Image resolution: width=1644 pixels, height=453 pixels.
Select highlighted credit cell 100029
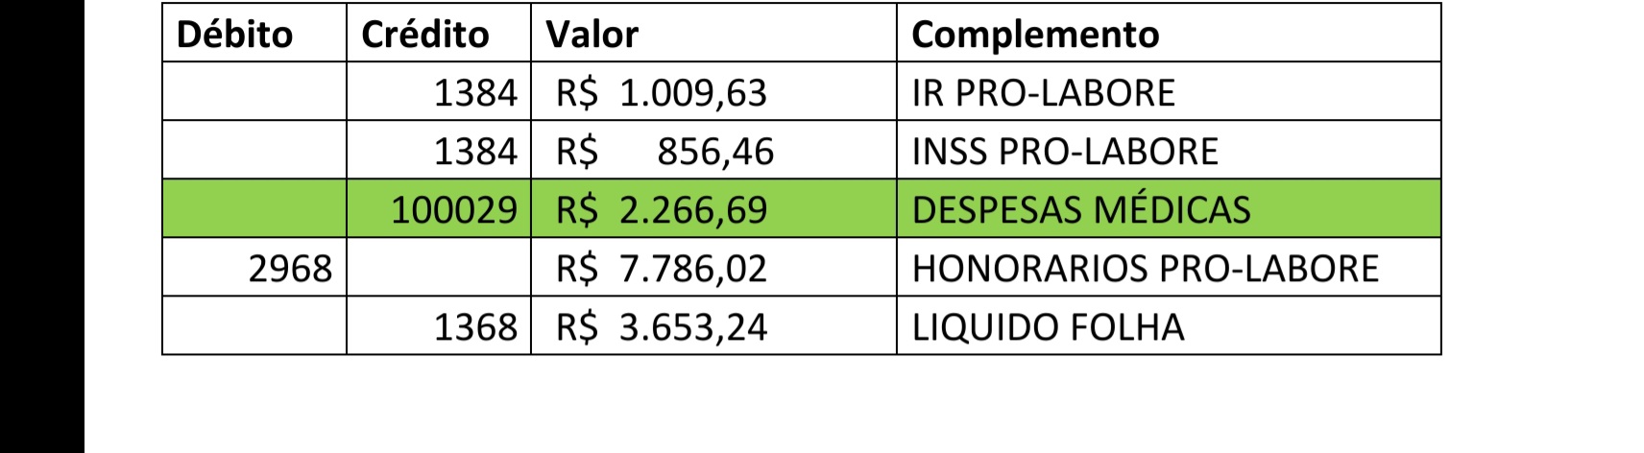(439, 209)
